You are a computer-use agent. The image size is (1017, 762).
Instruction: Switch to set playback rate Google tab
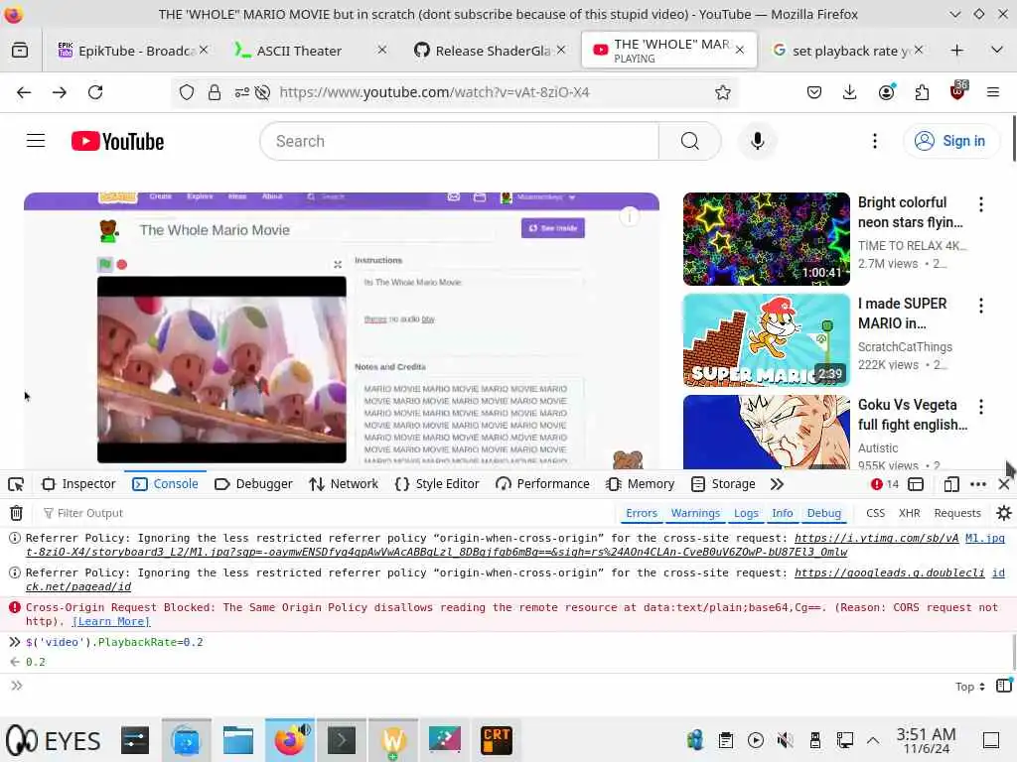click(x=847, y=51)
